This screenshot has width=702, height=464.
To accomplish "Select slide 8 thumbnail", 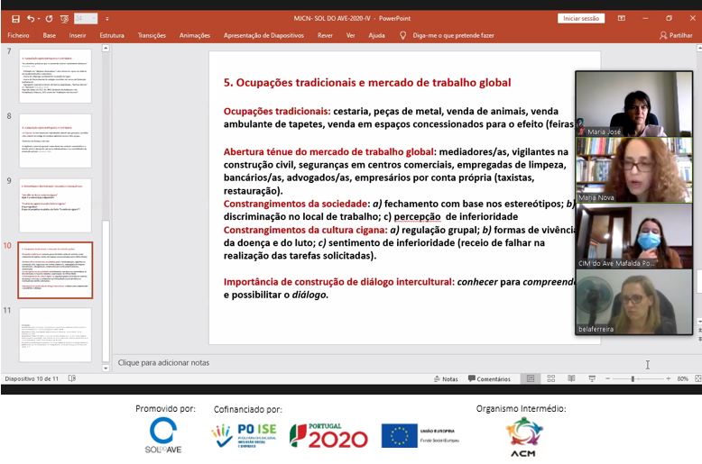I will pyautogui.click(x=55, y=141).
